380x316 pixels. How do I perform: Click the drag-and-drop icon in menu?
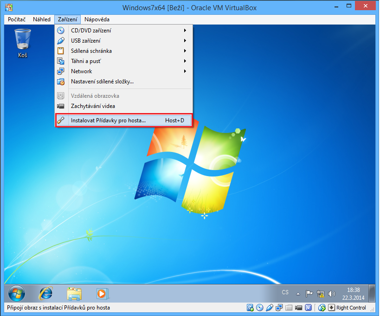point(61,61)
